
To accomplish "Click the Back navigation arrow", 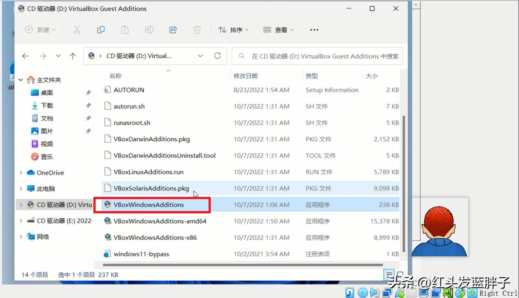I will [25, 56].
